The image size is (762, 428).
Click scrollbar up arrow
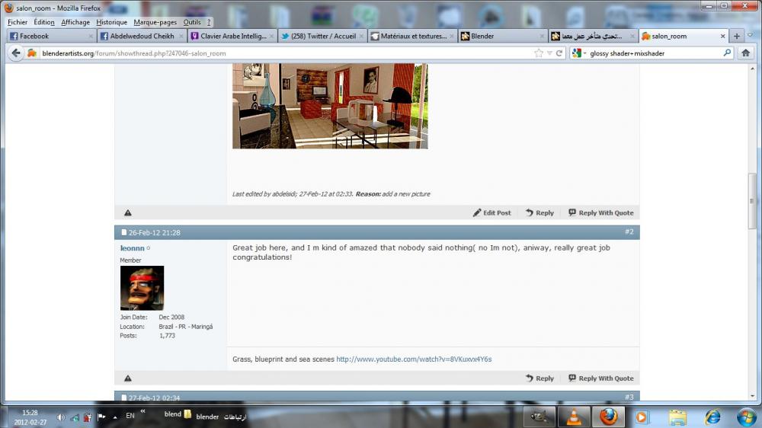click(752, 69)
